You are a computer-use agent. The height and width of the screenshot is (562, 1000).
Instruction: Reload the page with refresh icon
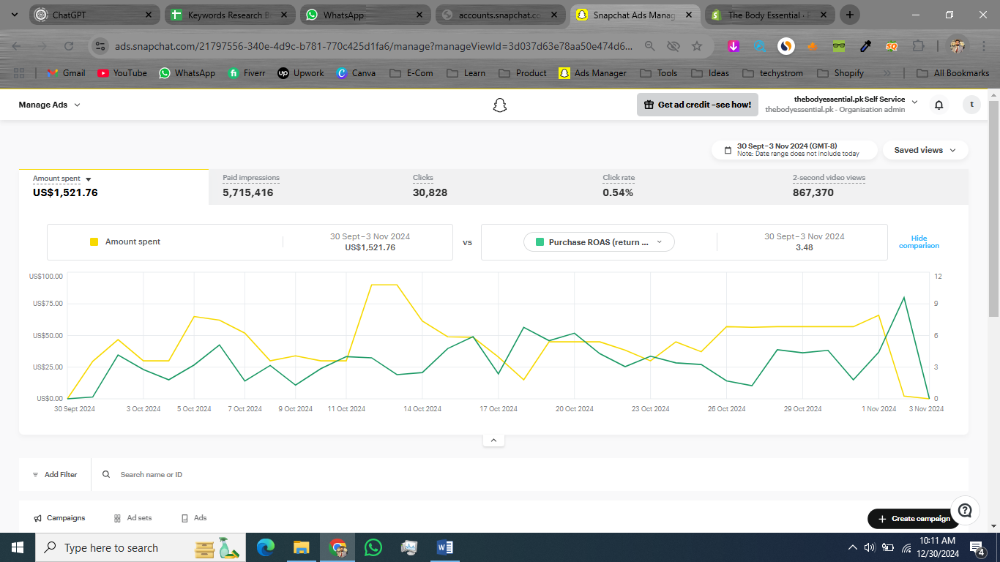[69, 46]
